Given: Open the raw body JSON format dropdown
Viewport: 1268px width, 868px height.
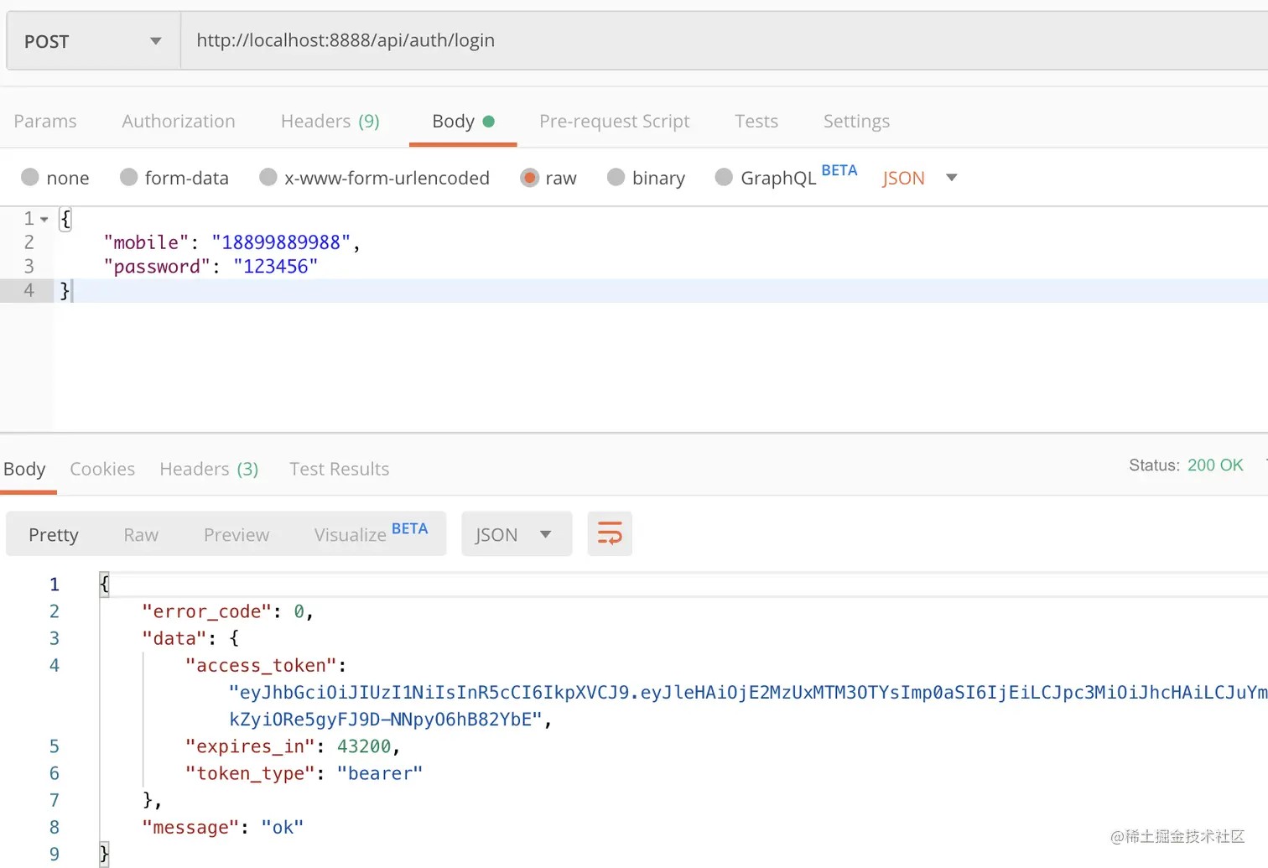Looking at the screenshot, I should (x=920, y=178).
